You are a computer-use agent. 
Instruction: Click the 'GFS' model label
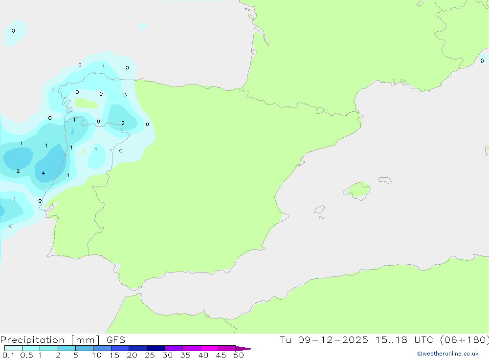tap(116, 340)
